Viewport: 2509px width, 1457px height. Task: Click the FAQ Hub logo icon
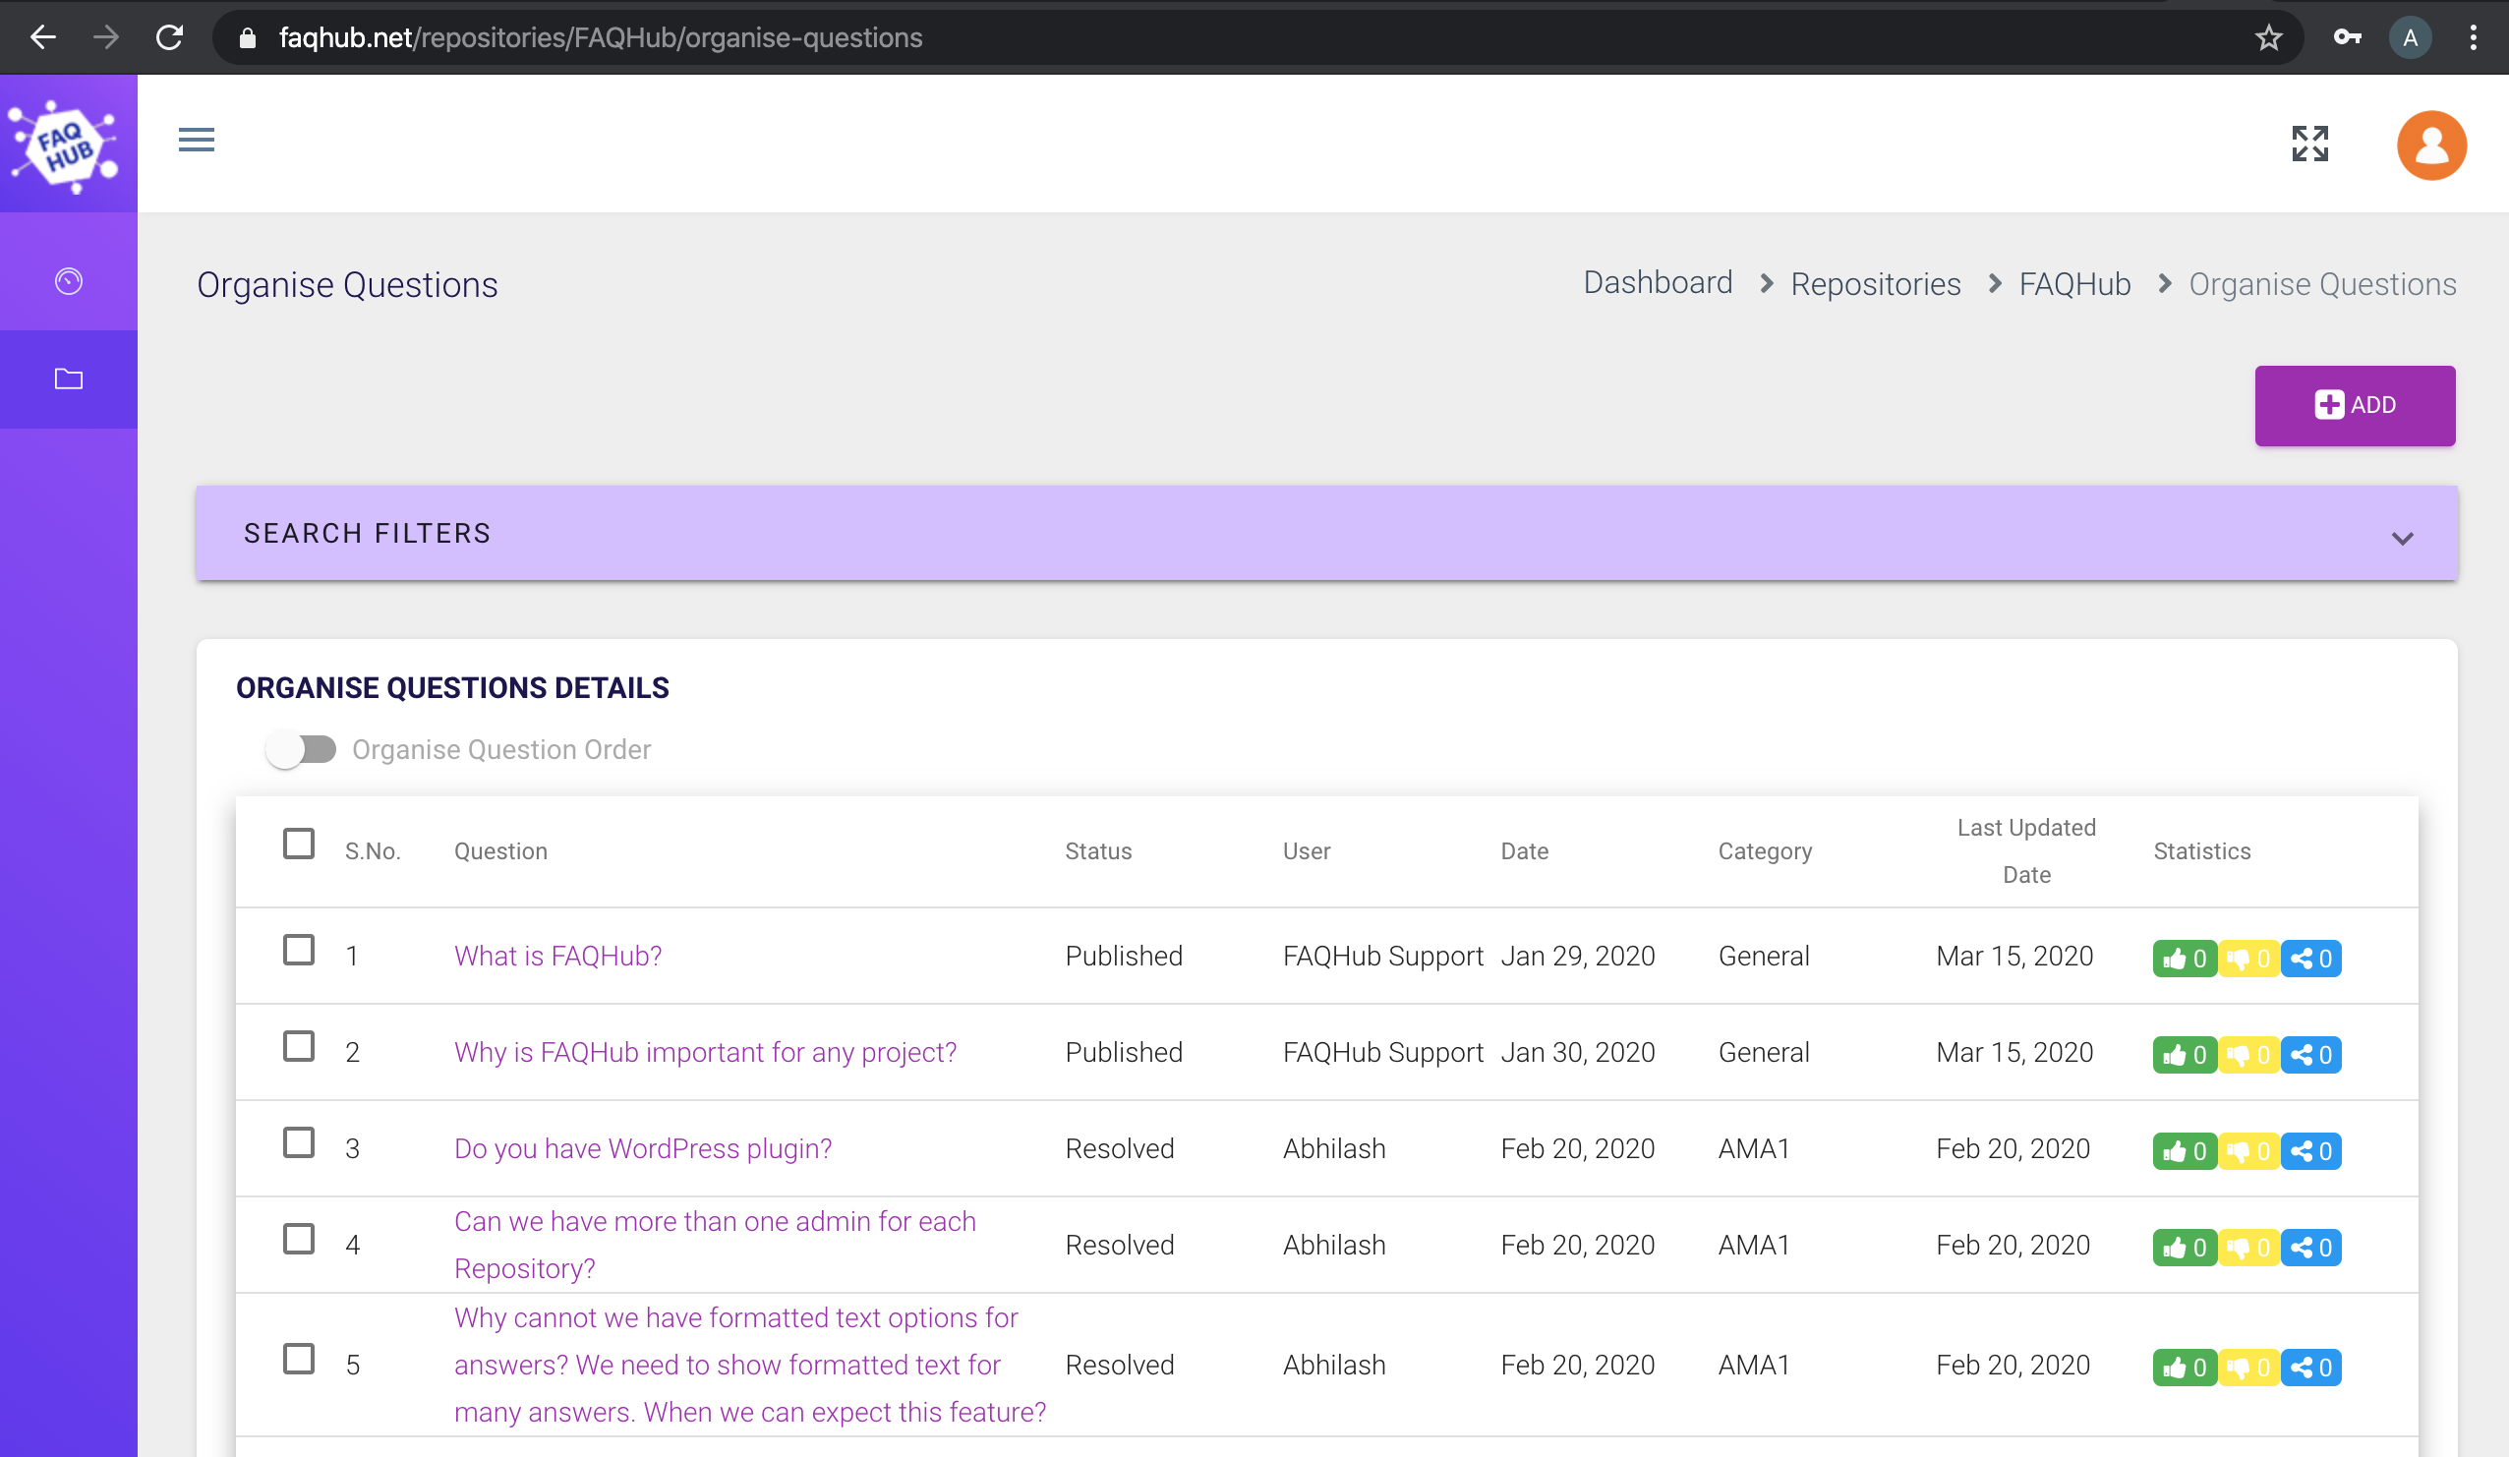66,145
